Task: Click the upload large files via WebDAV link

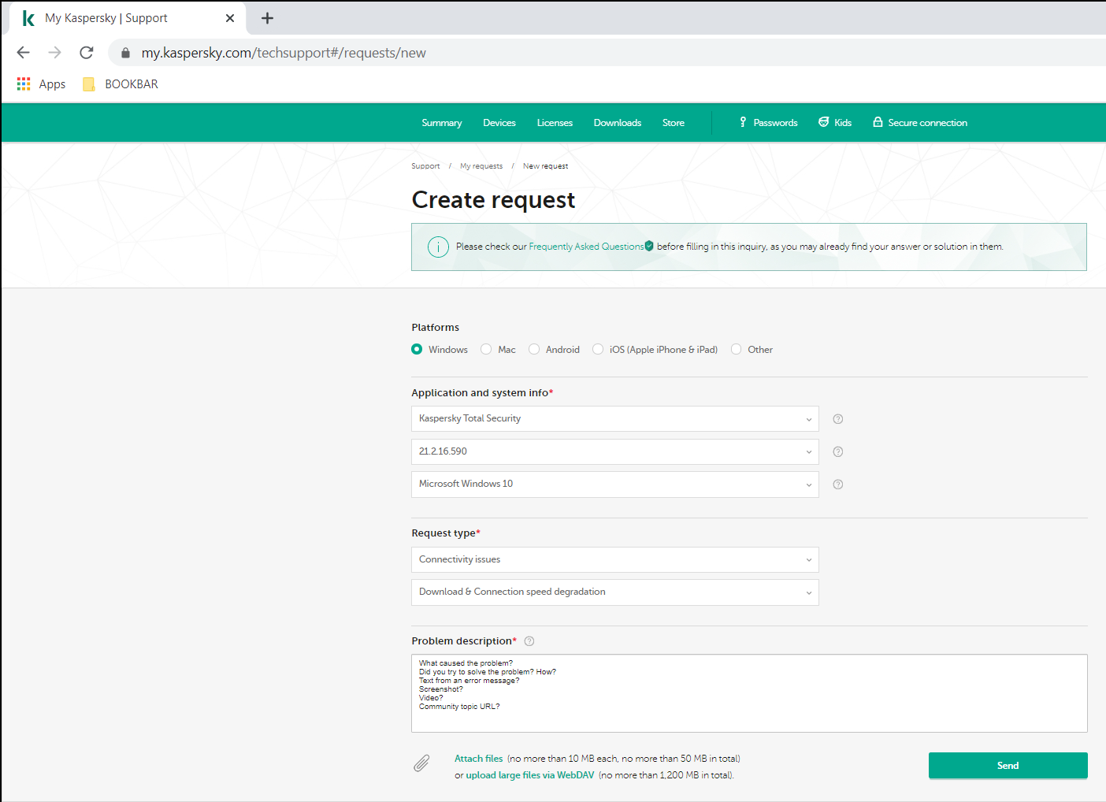Action: tap(530, 775)
